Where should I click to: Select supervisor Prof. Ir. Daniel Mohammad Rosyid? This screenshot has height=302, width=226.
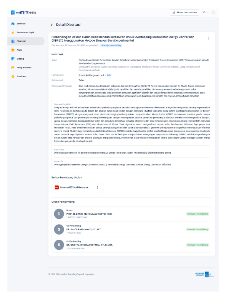tap(89, 214)
